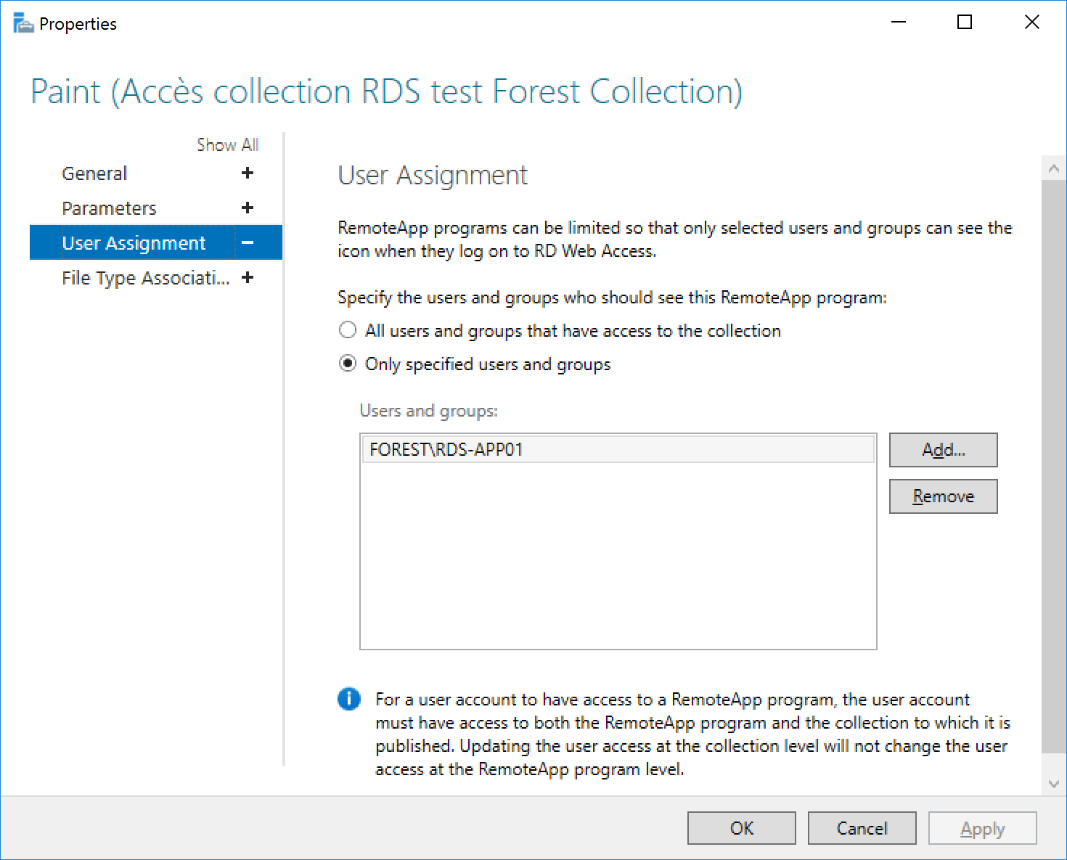
Task: Click the User Assignment heading text
Action: coord(433,176)
